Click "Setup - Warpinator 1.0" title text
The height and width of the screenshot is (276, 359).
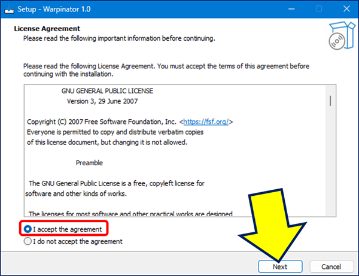tap(54, 9)
